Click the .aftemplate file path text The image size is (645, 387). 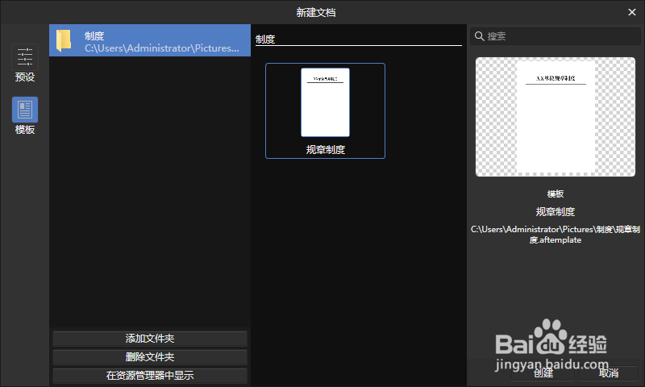pyautogui.click(x=556, y=235)
